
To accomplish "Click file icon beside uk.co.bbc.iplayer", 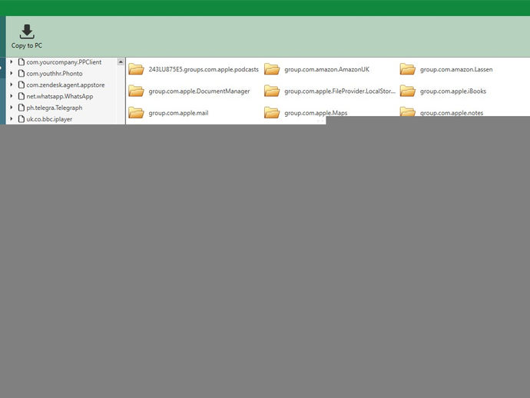I will pyautogui.click(x=22, y=118).
